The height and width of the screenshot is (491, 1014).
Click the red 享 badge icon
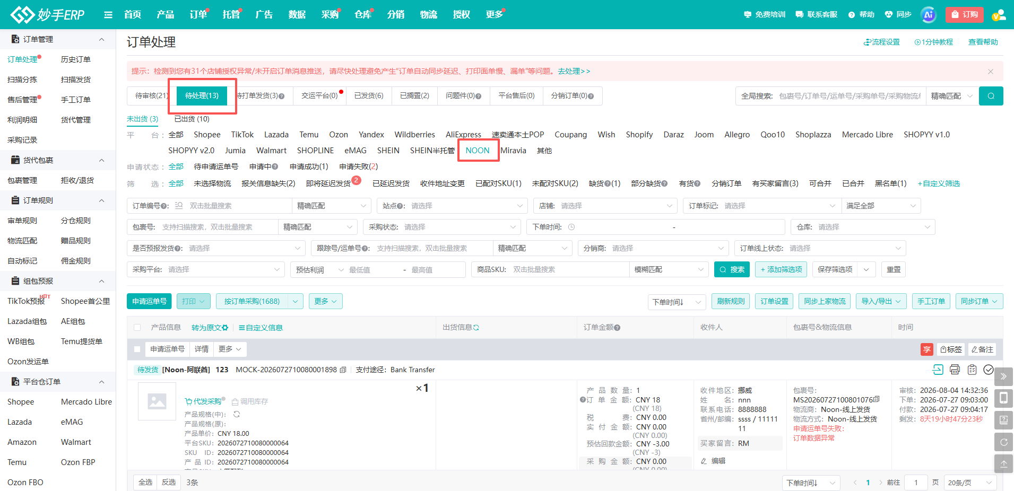point(926,349)
